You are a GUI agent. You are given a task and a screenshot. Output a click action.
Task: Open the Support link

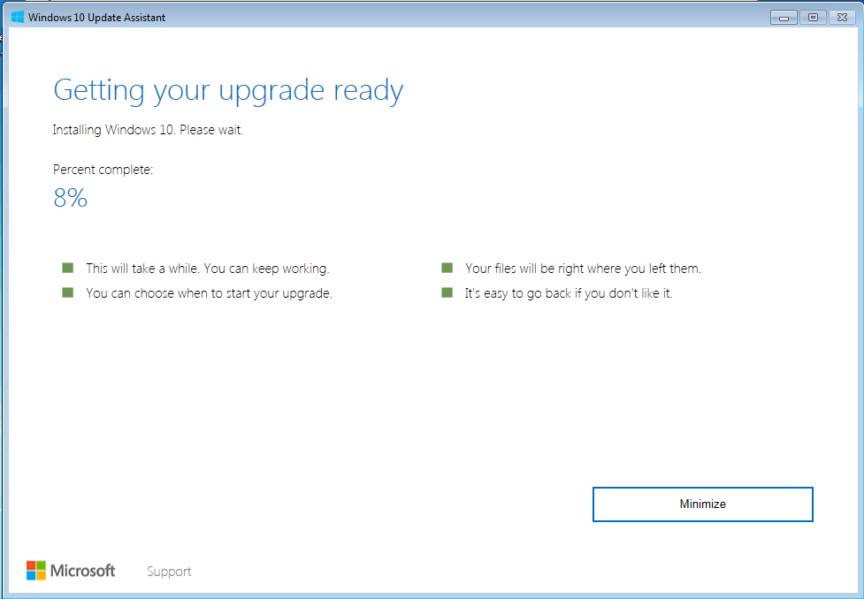point(169,572)
